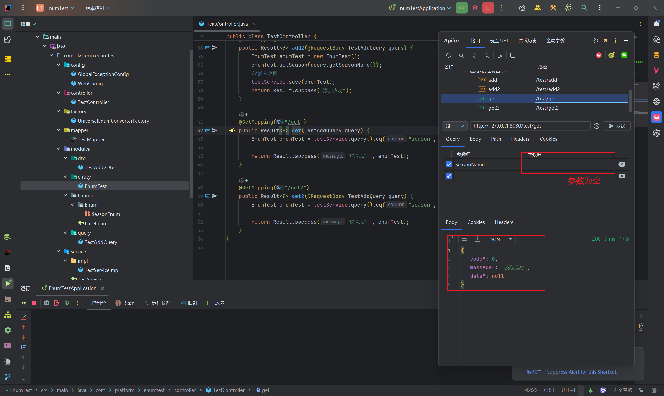Click the Apifox search magnifier icon
The height and width of the screenshot is (396, 664).
(x=461, y=55)
